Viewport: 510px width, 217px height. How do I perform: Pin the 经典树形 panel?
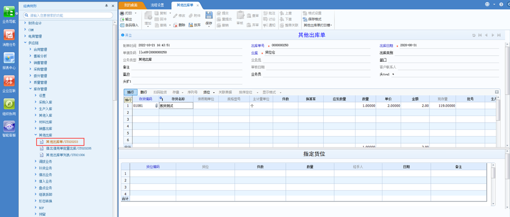pyautogui.click(x=107, y=6)
